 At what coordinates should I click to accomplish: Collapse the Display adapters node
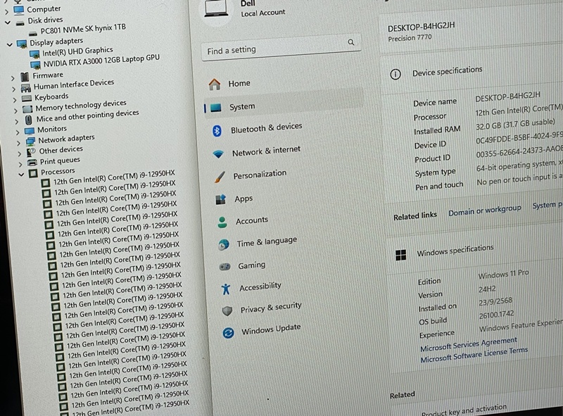click(9, 44)
